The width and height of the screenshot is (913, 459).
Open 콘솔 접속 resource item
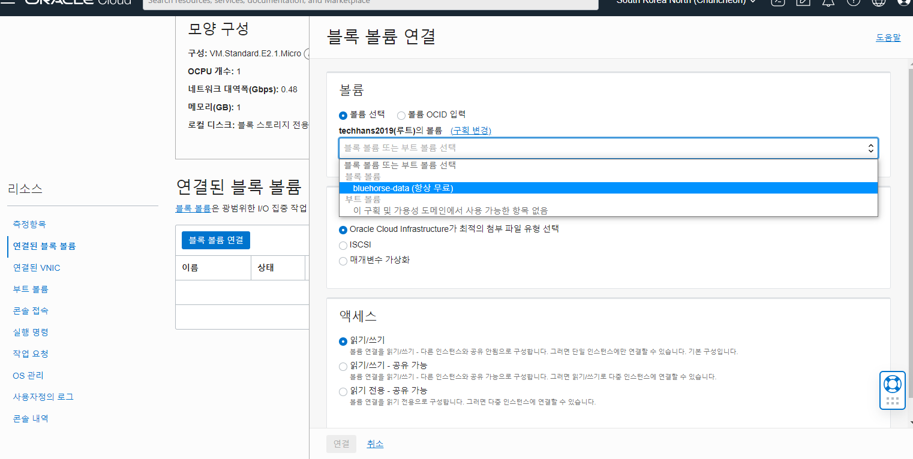coord(31,310)
